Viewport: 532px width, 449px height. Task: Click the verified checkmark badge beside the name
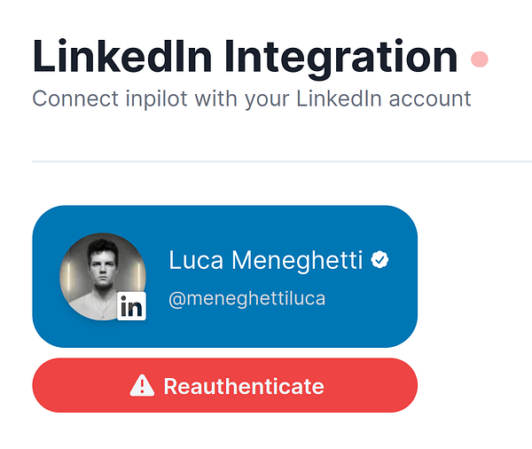[380, 260]
